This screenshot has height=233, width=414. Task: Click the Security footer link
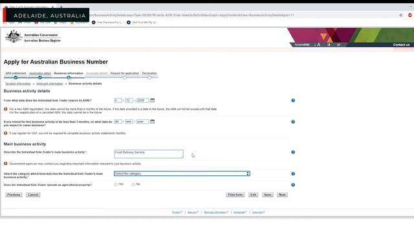pos(193,212)
